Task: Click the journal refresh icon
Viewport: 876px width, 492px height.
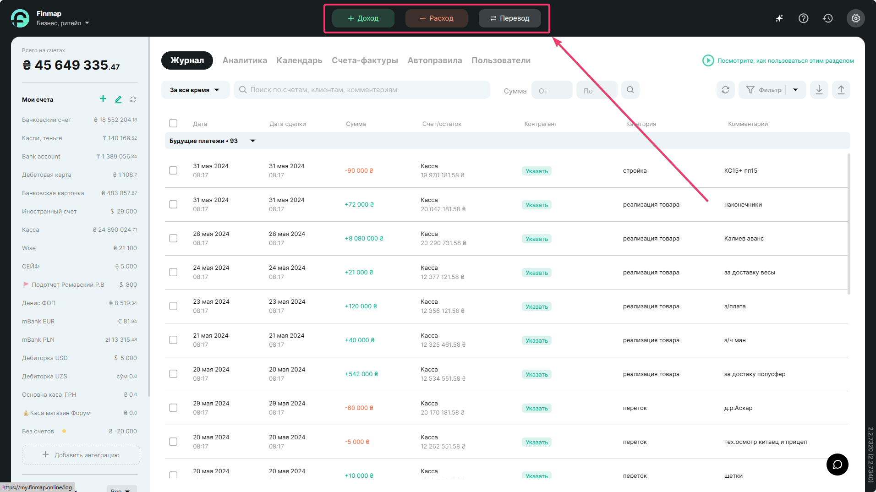Action: [725, 90]
